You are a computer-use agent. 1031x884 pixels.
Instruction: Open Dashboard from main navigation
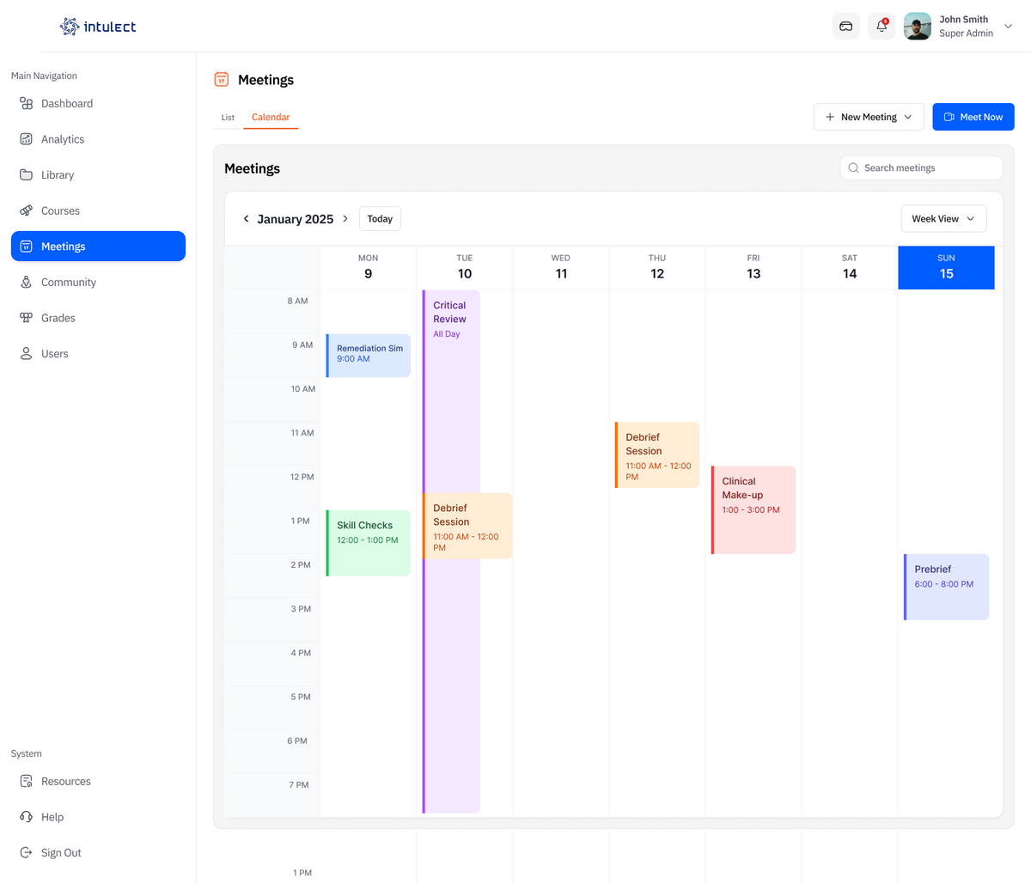67,103
